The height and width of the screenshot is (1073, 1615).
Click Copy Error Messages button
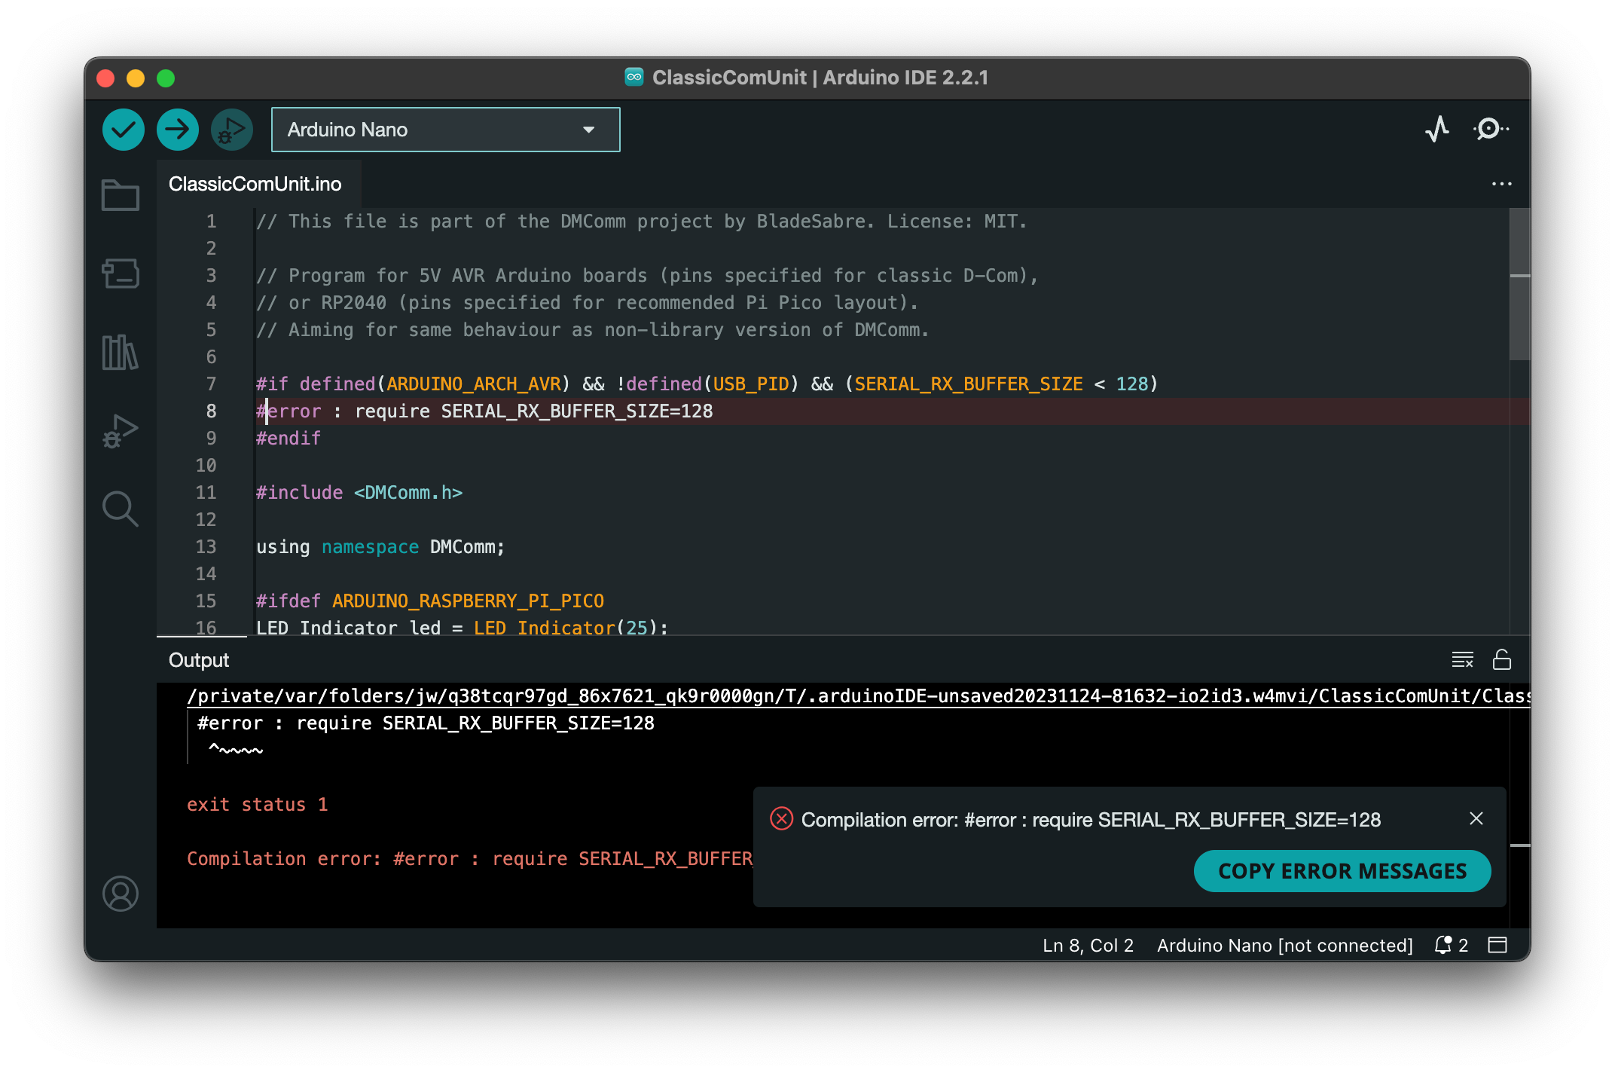pyautogui.click(x=1342, y=871)
